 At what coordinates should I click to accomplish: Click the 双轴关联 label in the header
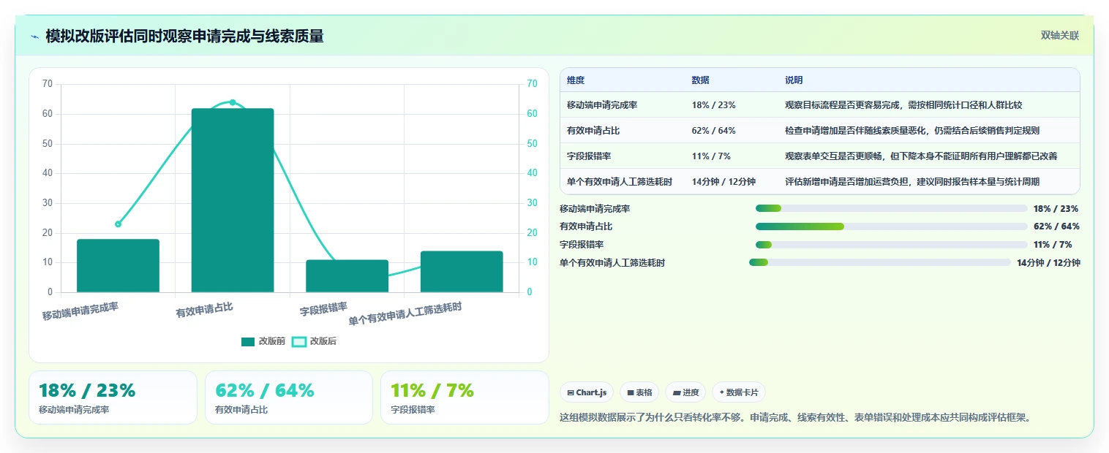[1060, 36]
